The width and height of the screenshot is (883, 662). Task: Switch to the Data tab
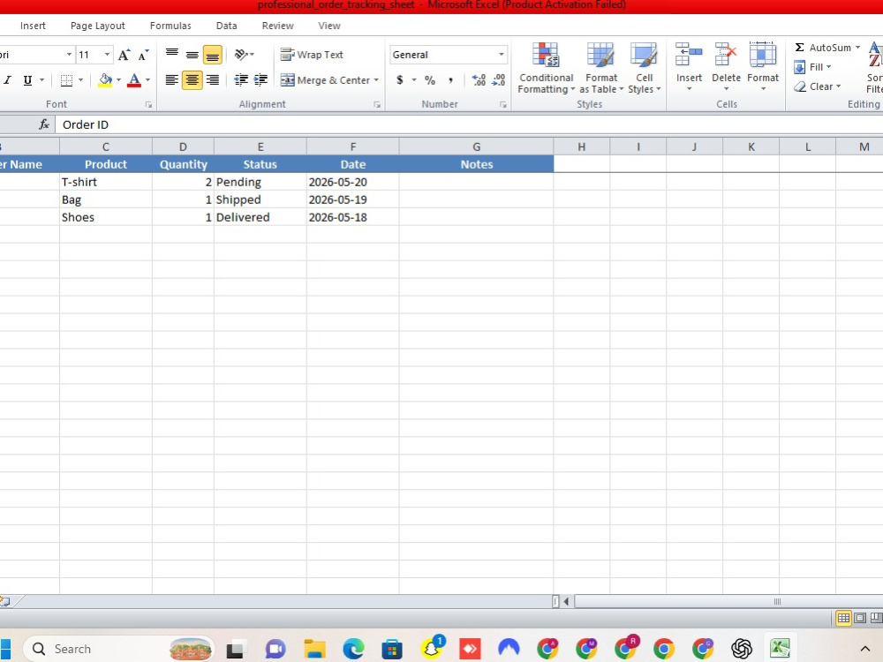coord(226,26)
